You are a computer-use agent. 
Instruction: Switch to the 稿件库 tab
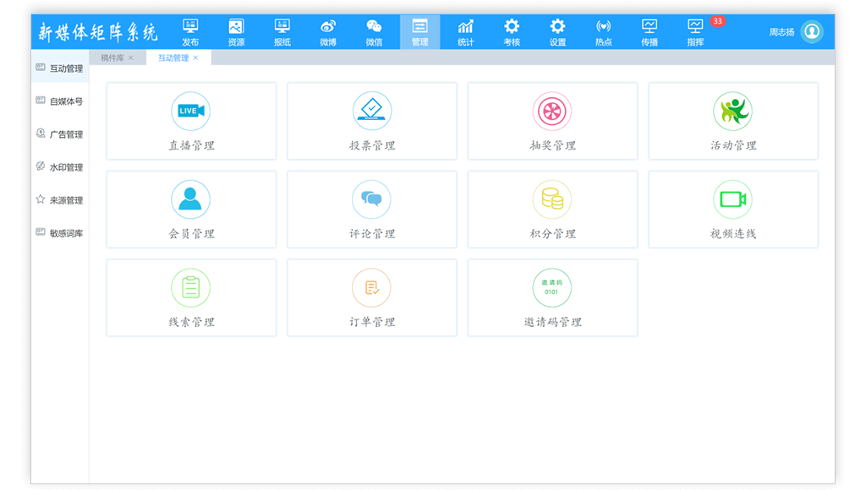pyautogui.click(x=112, y=57)
